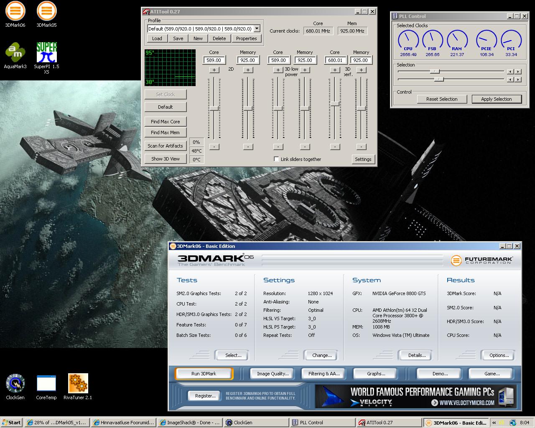The width and height of the screenshot is (535, 428).
Task: Decrease 2D Core clock with minus button
Action: coord(214,147)
